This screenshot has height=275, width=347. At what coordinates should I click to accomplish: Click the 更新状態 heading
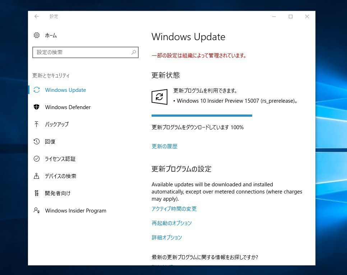tap(166, 75)
